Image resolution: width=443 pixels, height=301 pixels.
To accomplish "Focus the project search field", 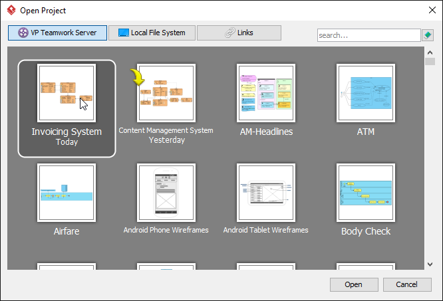I will coord(369,35).
